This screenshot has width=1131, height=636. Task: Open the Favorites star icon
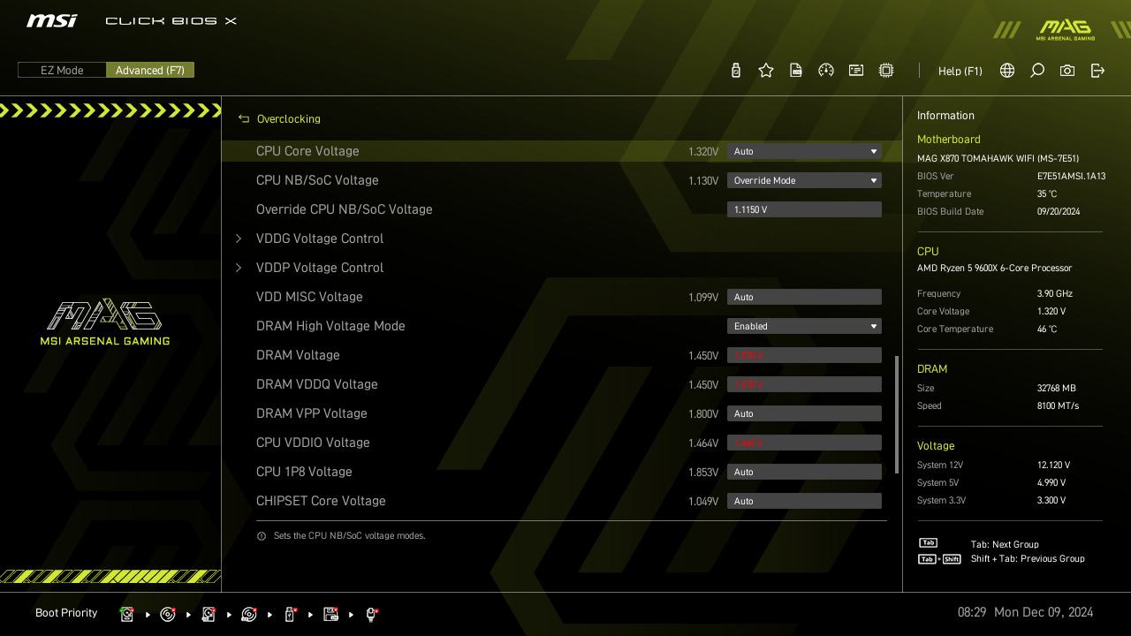tap(766, 71)
